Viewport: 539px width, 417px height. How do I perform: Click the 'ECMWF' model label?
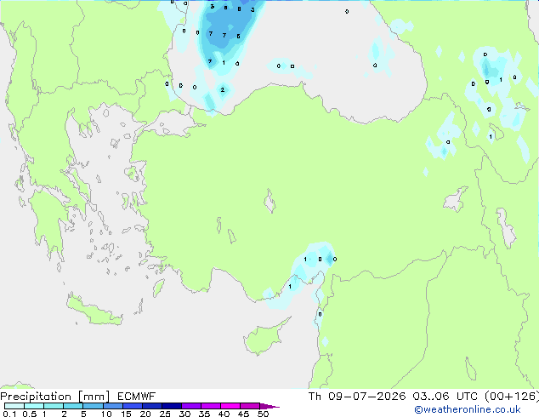tap(137, 397)
